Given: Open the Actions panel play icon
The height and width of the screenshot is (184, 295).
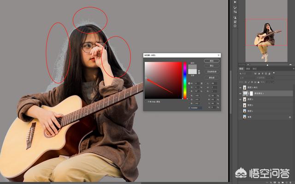Looking at the screenshot, I should [235, 2].
